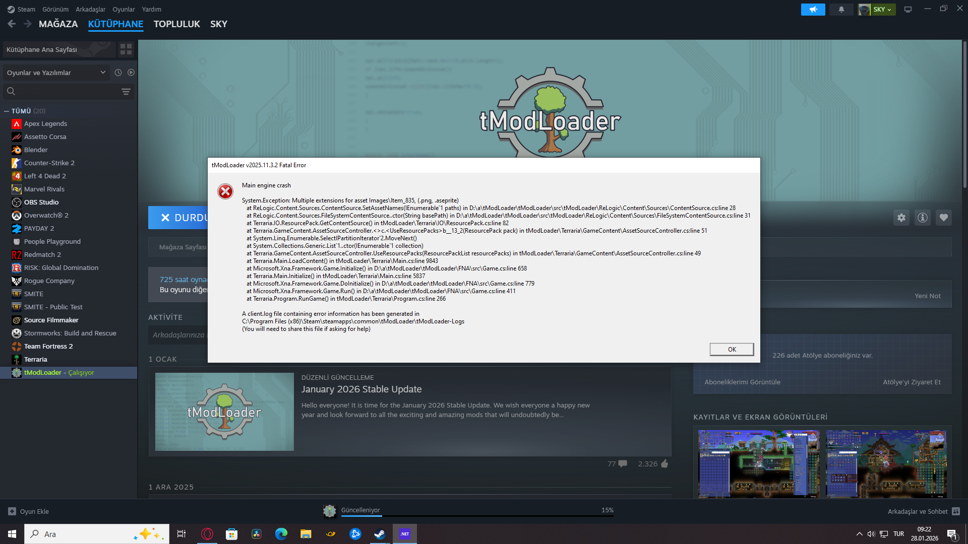Open tMod​Loader game settings gear
The height and width of the screenshot is (544, 968).
pyautogui.click(x=901, y=218)
